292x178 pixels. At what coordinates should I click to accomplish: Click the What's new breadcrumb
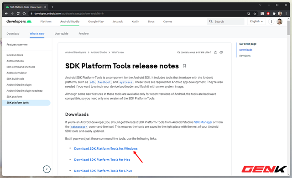(x=118, y=52)
